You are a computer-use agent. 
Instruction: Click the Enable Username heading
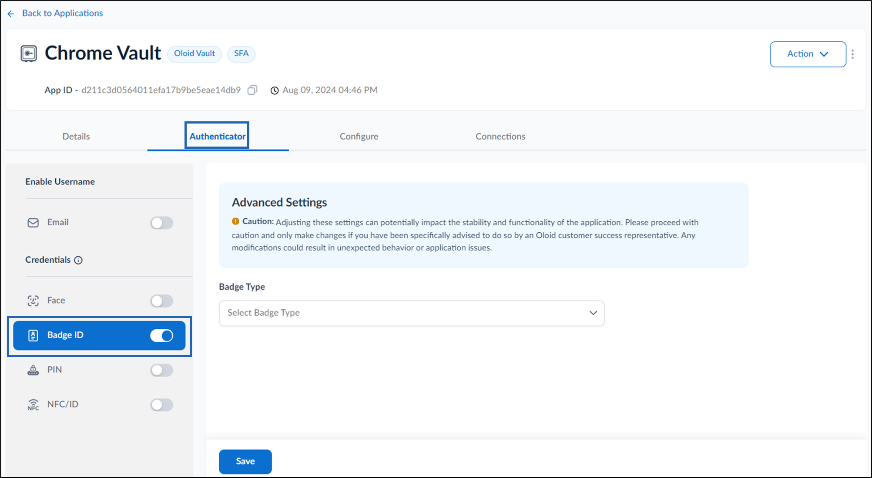click(60, 182)
